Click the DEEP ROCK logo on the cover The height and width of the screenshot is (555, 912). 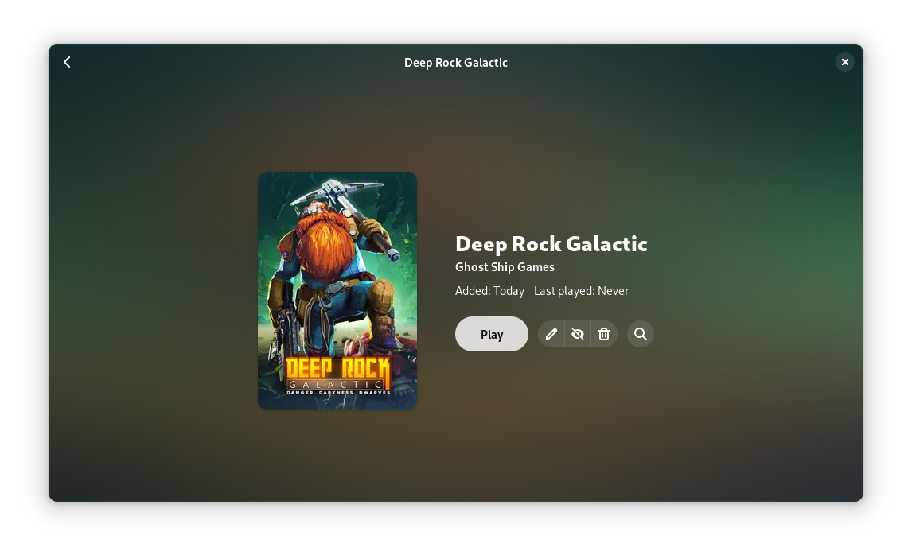(x=337, y=368)
